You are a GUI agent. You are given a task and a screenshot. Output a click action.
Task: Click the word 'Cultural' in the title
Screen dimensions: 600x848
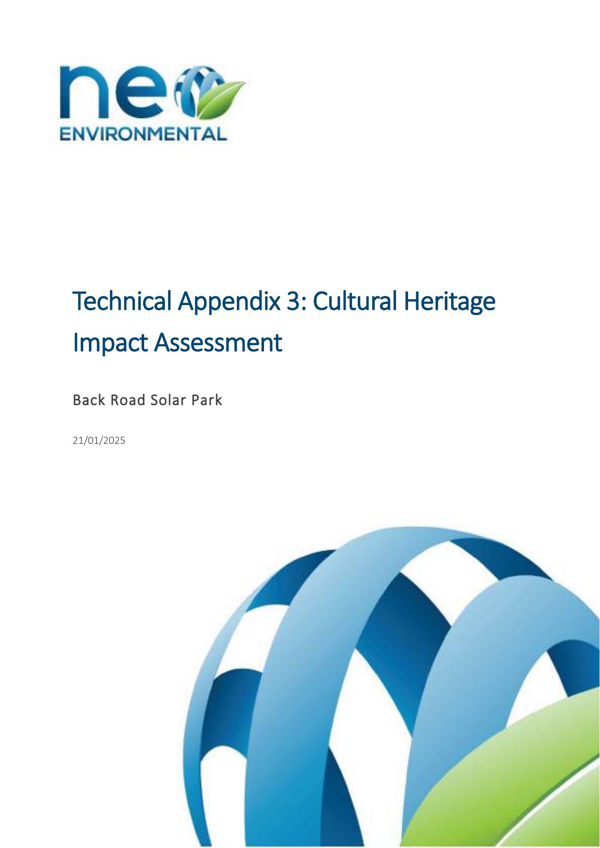[x=355, y=301]
